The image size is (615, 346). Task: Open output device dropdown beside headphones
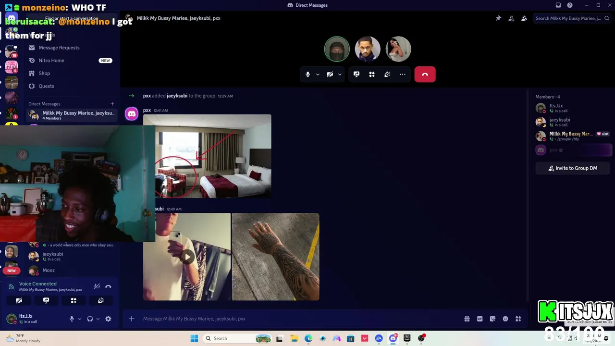(x=98, y=319)
